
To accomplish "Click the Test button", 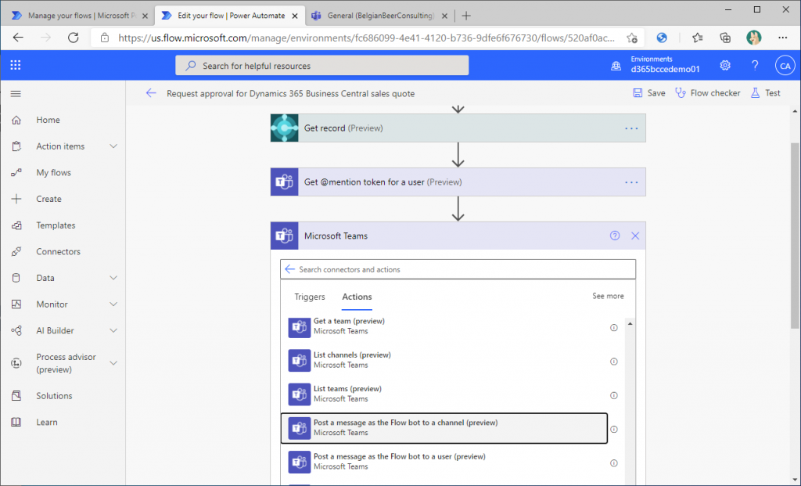I will (765, 93).
